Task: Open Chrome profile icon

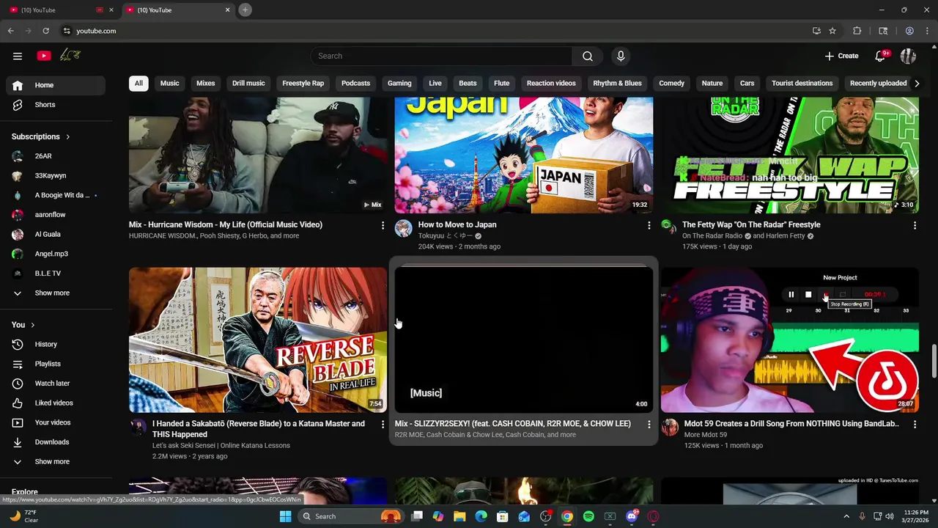Action: [909, 31]
